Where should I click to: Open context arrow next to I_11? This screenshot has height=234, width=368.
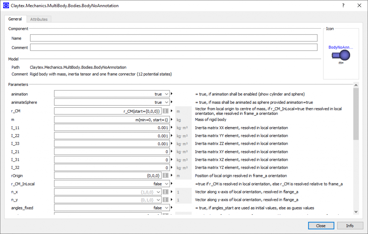pos(172,127)
